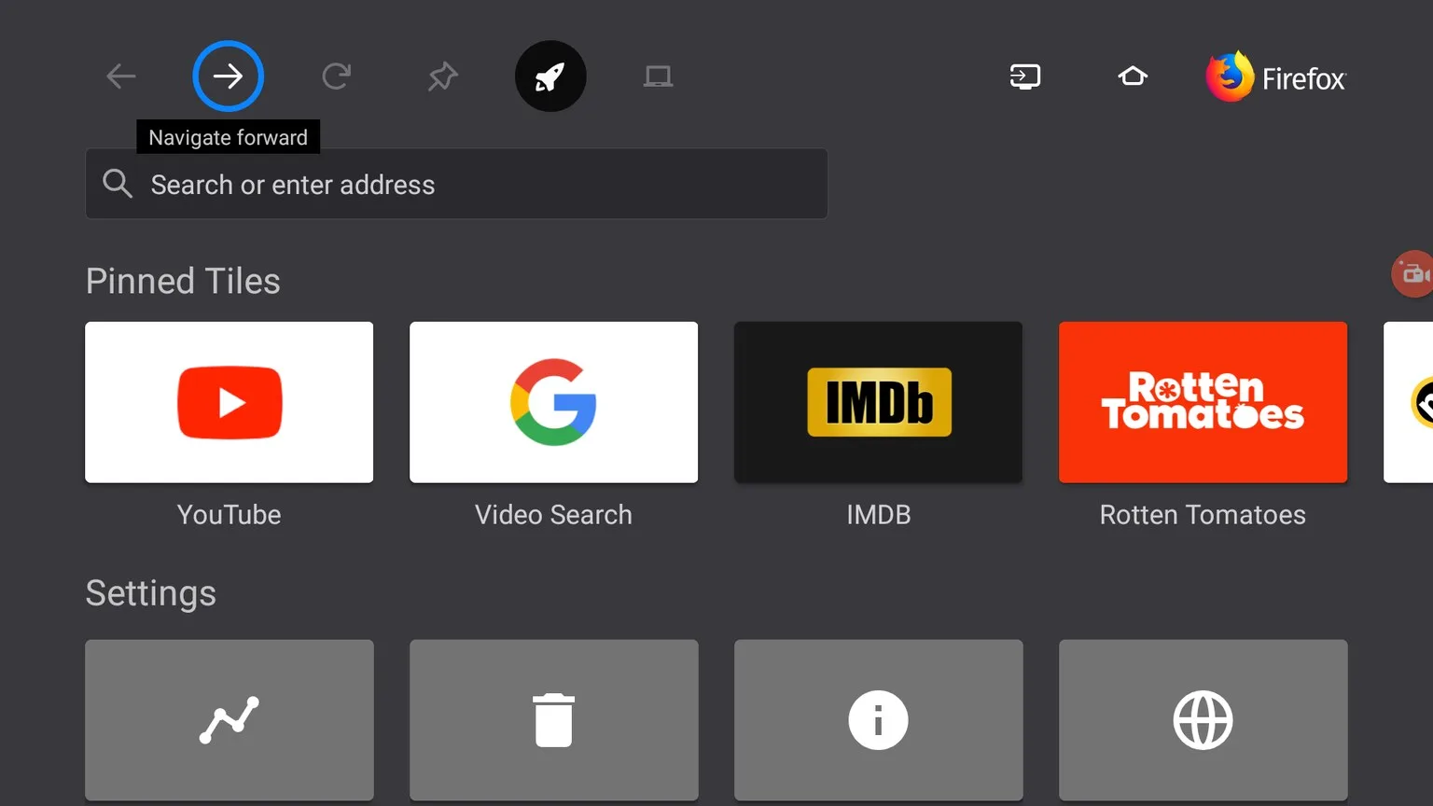Image resolution: width=1433 pixels, height=806 pixels.
Task: Toggle Turbo mode rocket button
Action: [x=550, y=76]
